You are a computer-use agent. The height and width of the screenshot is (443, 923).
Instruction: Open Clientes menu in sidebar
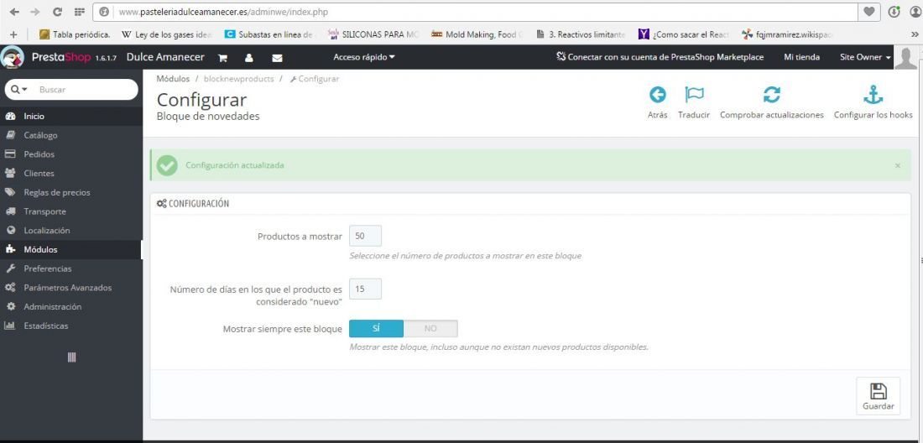[71, 173]
